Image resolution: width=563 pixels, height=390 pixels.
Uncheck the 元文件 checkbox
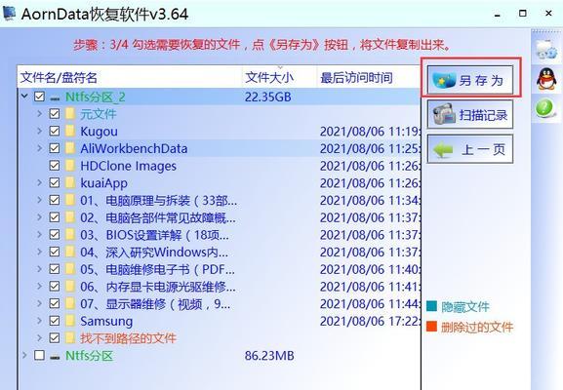pyautogui.click(x=55, y=114)
